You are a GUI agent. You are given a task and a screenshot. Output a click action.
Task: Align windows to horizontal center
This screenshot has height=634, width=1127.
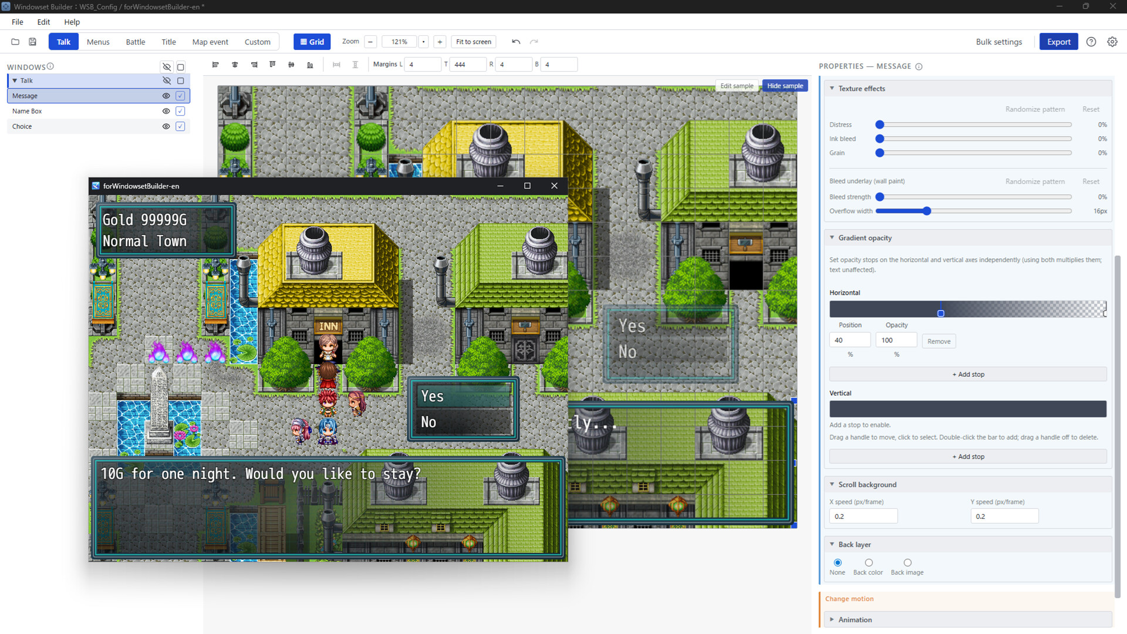click(235, 65)
